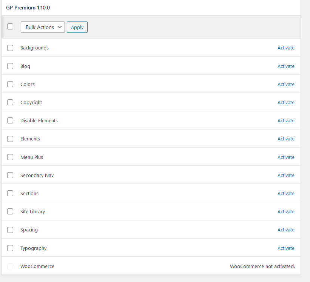Check the Copyright module checkbox
The height and width of the screenshot is (282, 310).
[10, 102]
